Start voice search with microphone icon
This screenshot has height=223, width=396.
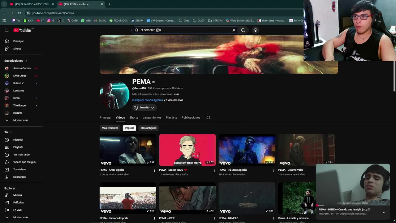[x=255, y=30]
